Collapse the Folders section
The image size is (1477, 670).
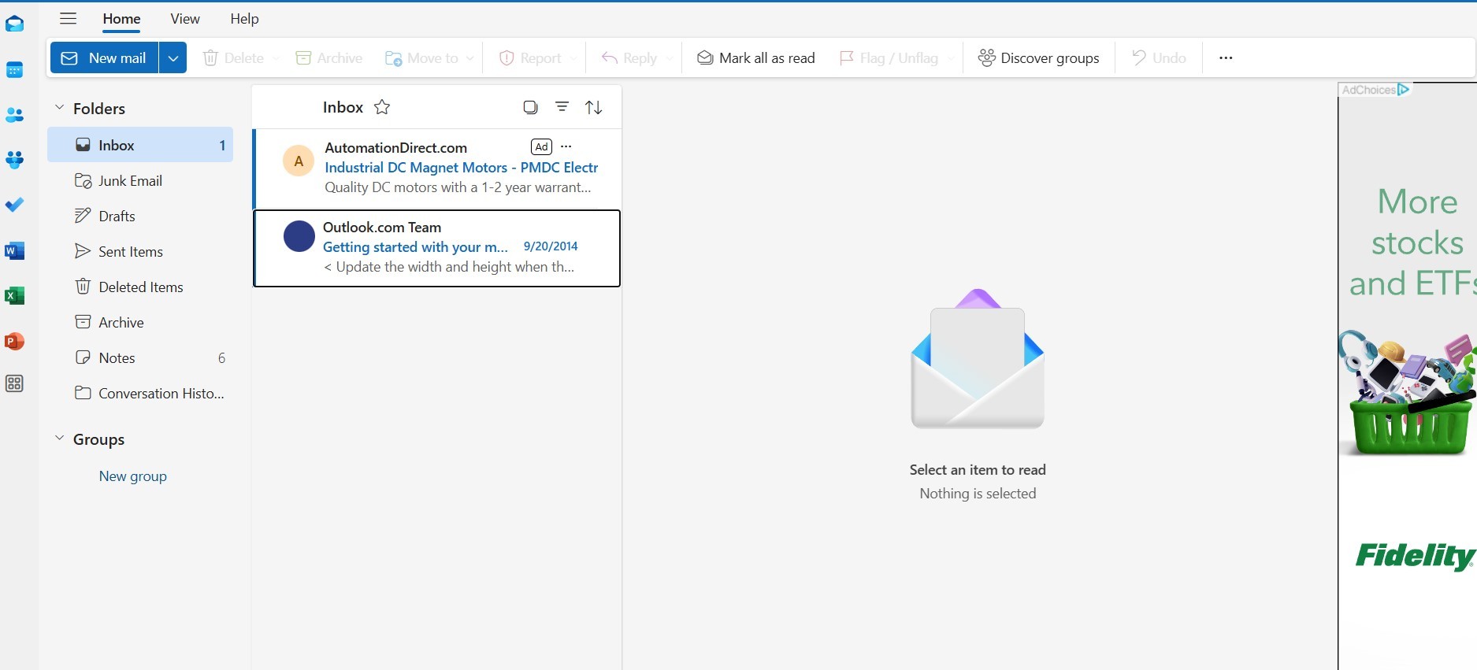(59, 108)
